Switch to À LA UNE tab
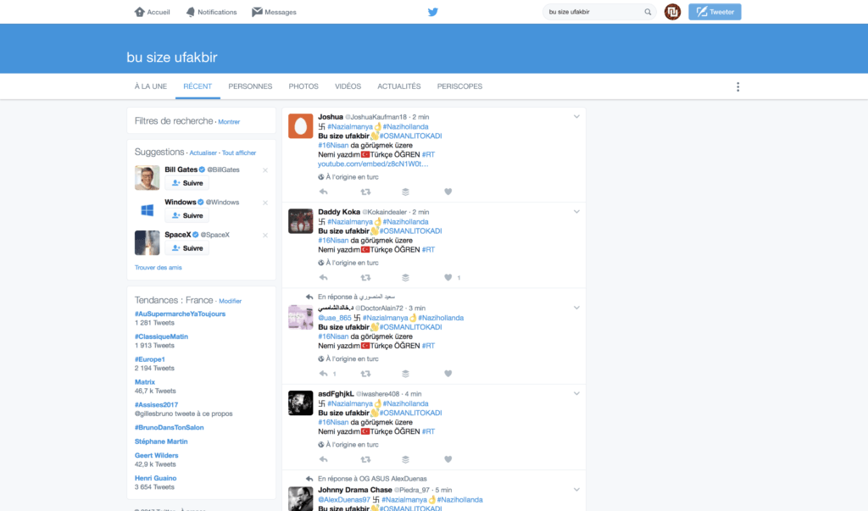Screen dimensions: 868x511 tap(151, 86)
